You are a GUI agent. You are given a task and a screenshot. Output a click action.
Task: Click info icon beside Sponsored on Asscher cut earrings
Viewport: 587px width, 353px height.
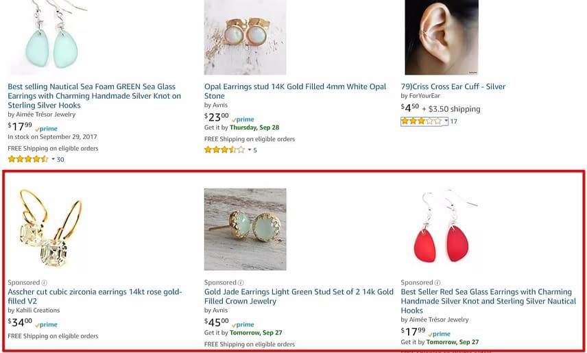45,282
